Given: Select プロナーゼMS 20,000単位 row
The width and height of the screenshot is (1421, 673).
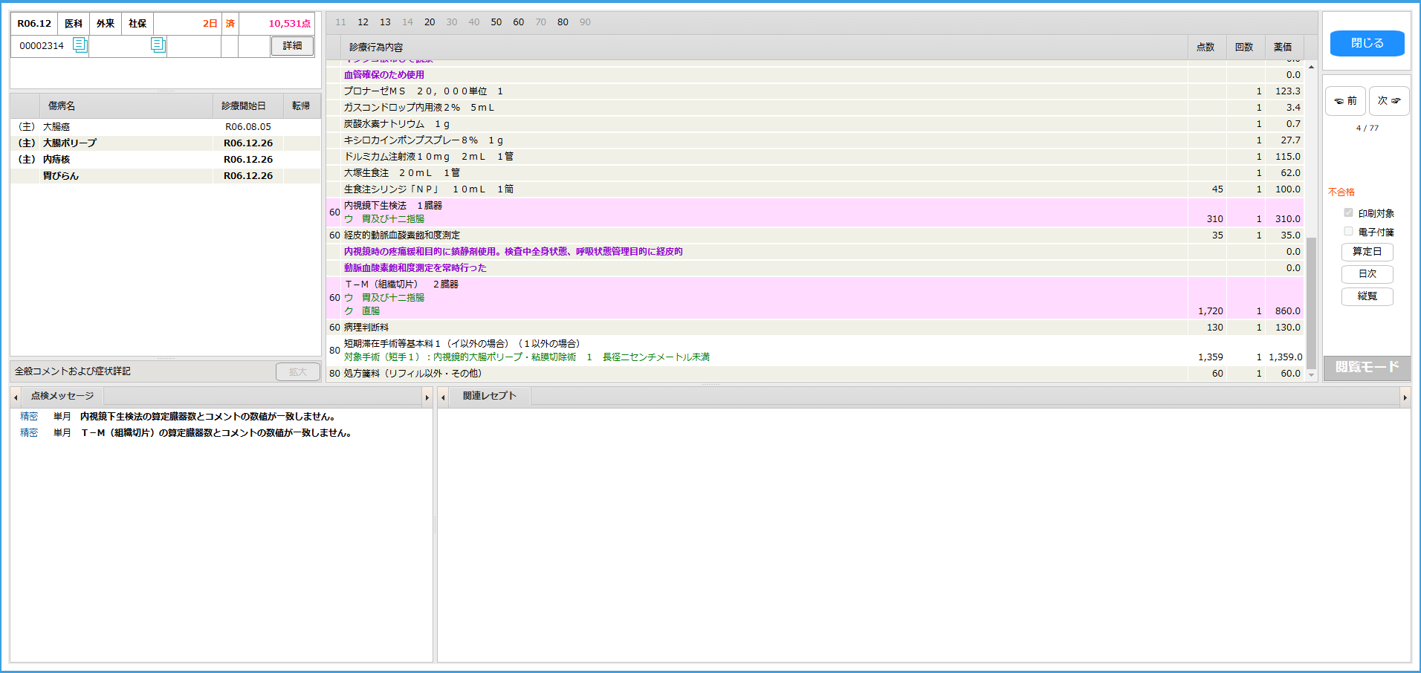Looking at the screenshot, I should click(x=815, y=91).
